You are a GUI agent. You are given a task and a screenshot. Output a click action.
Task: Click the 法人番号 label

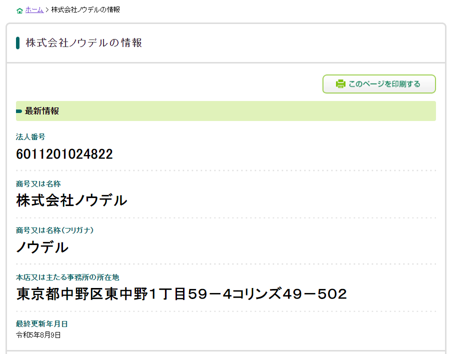pos(30,137)
